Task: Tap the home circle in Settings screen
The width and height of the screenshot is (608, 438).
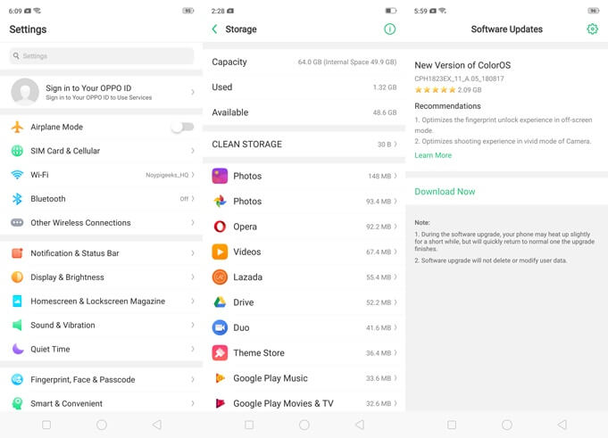Action: [102, 425]
